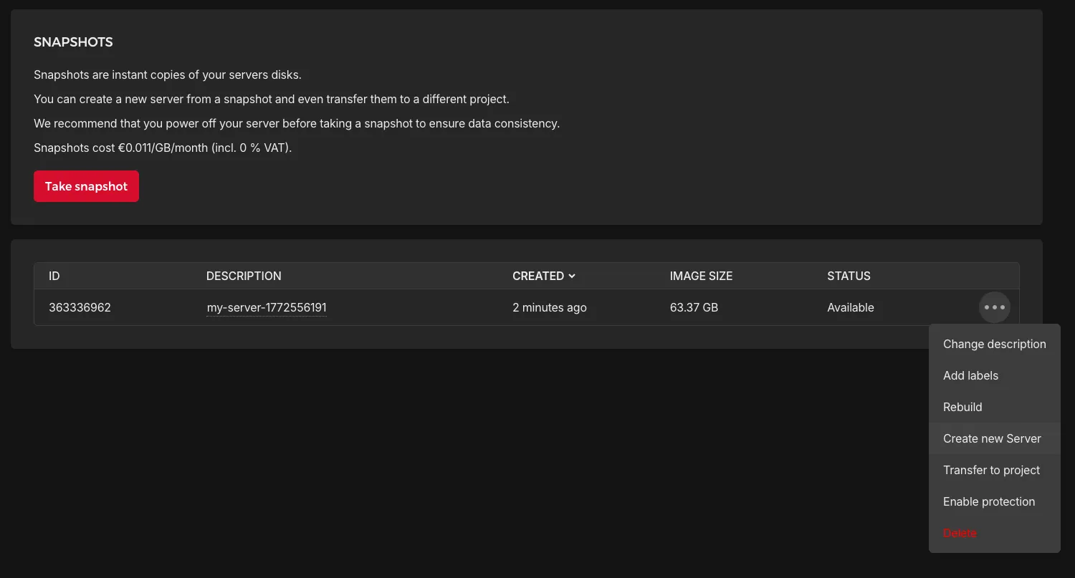
Task: Click the DESCRIPTION column header
Action: tap(244, 276)
